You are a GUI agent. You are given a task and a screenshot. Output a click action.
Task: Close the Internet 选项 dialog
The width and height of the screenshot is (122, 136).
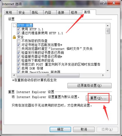pos(114,3)
